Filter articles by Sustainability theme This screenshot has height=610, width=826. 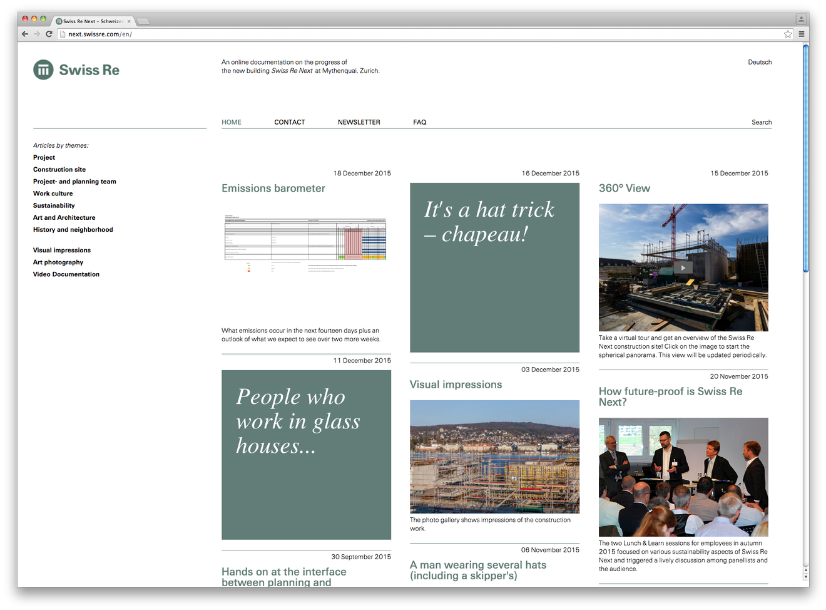click(x=54, y=205)
